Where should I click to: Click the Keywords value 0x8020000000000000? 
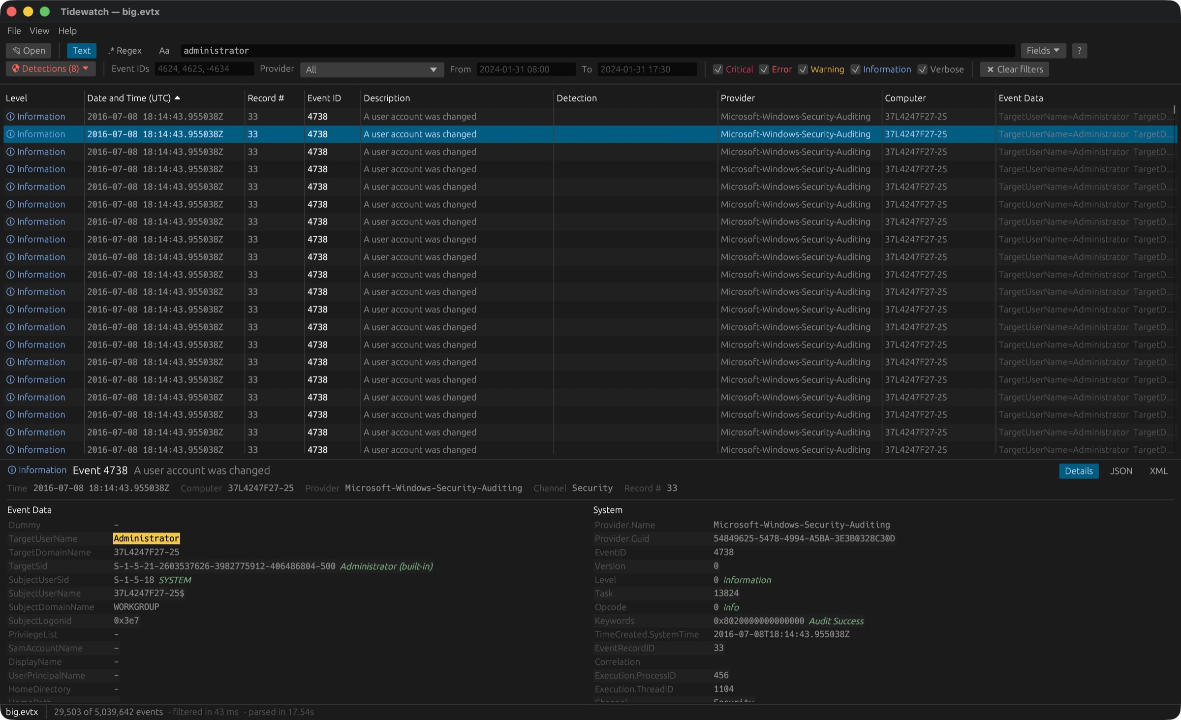758,621
